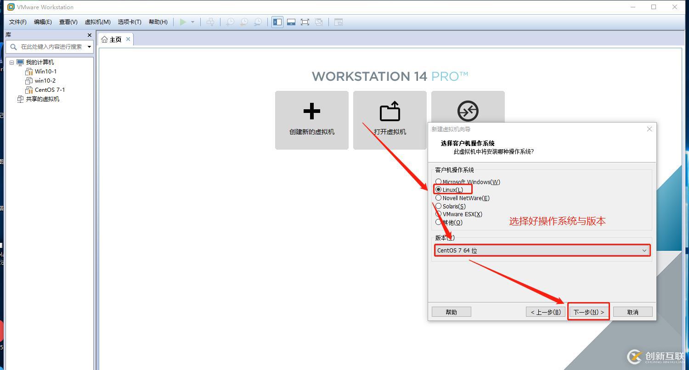
Task: Click the connect to remote server tile icon
Action: coord(468,111)
